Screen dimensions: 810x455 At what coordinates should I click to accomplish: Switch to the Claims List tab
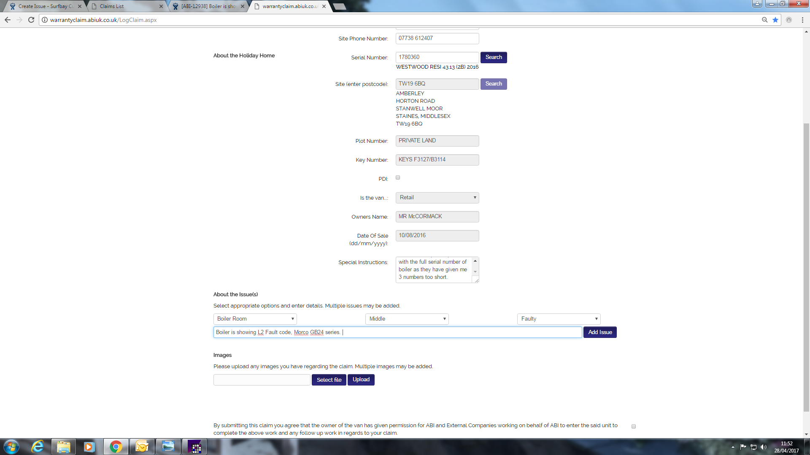click(x=127, y=6)
